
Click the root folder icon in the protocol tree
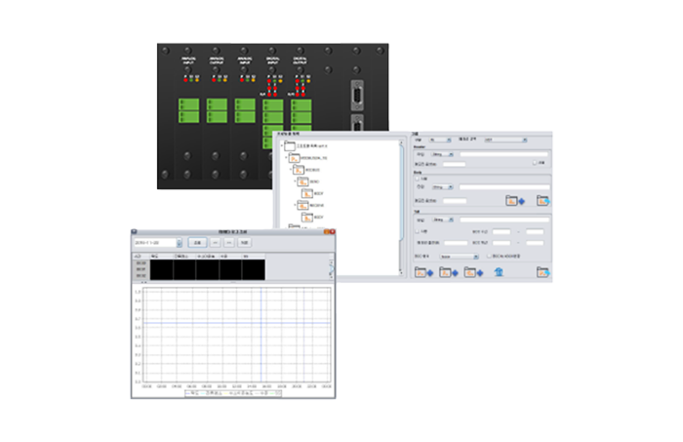[x=290, y=146]
